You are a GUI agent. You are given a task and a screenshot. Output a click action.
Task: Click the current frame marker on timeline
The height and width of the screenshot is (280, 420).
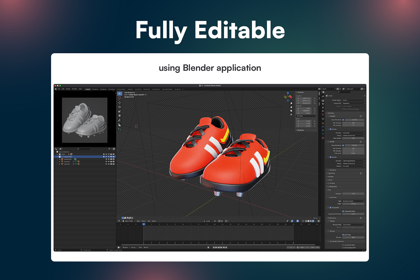coord(143,224)
